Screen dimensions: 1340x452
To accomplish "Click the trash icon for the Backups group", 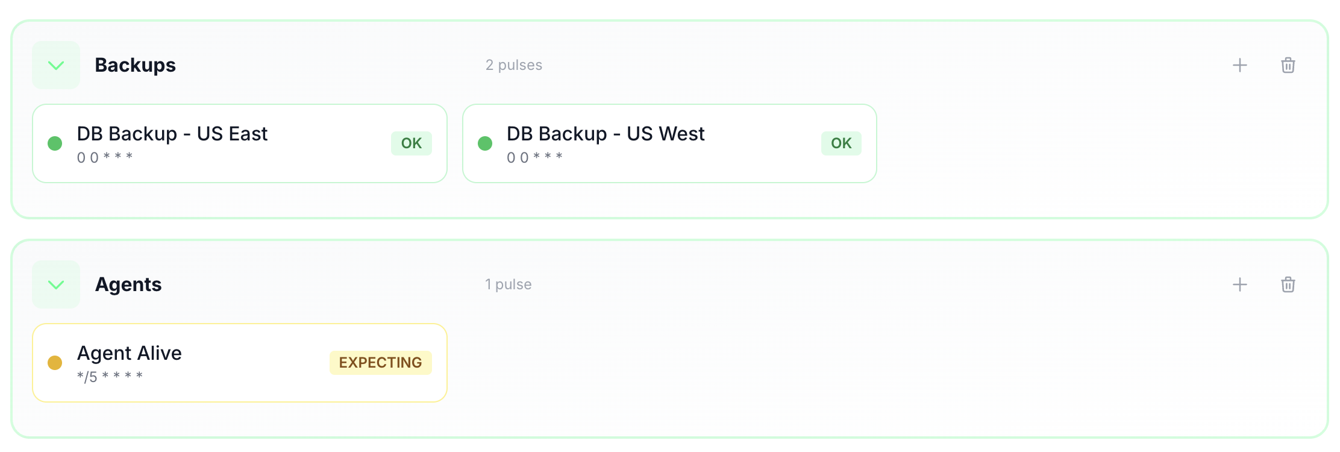I will coord(1288,65).
